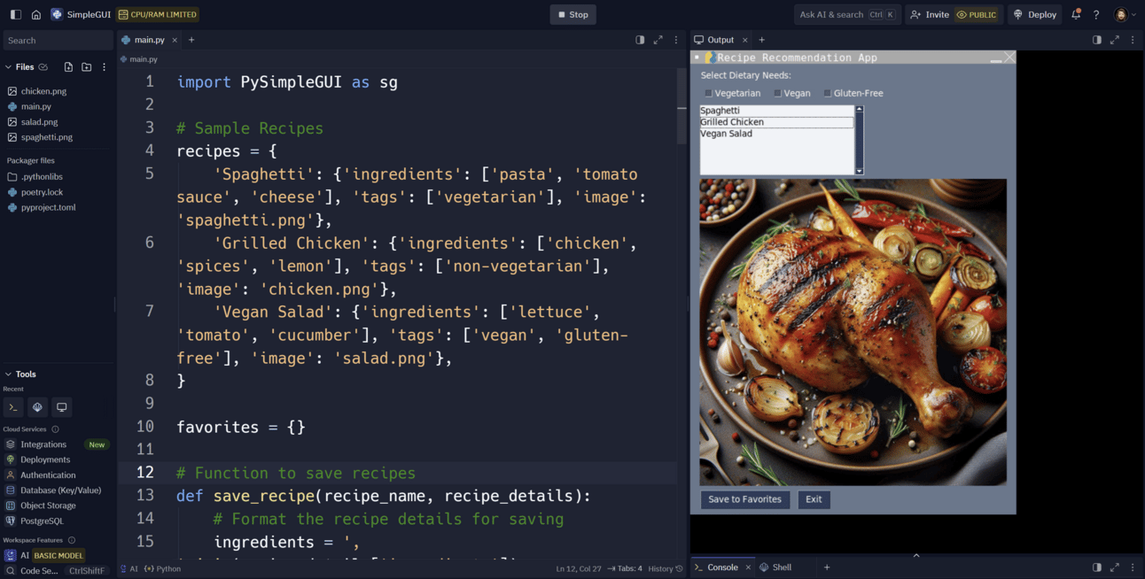Open editor pane three-dot menu

click(x=676, y=40)
